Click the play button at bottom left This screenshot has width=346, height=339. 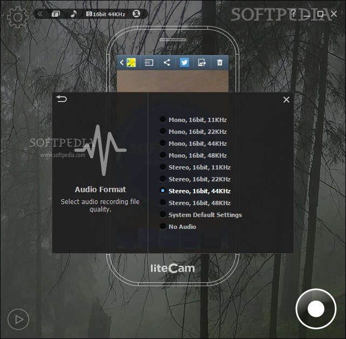pos(18,320)
